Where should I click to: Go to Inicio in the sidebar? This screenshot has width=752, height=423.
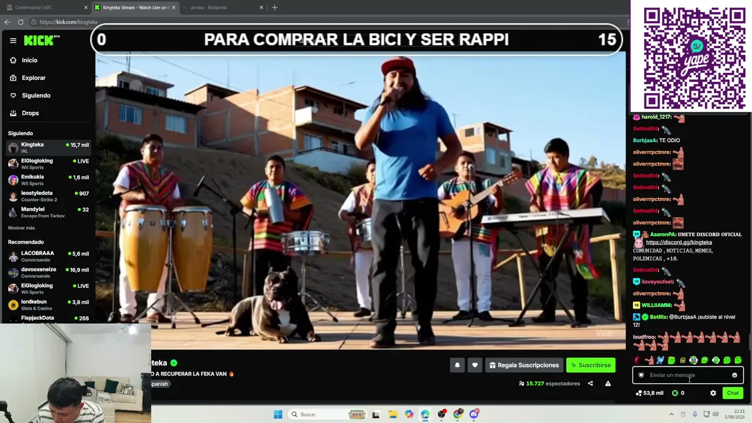click(29, 60)
